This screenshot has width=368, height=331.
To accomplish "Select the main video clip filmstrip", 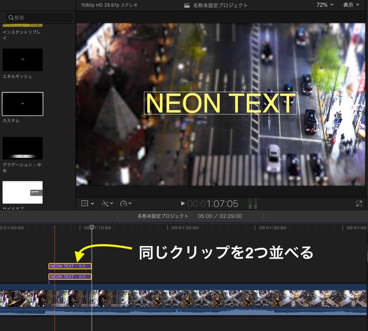I will pyautogui.click(x=184, y=298).
